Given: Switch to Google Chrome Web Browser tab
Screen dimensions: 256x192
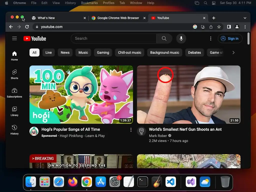Looking at the screenshot, I should click(x=118, y=18).
